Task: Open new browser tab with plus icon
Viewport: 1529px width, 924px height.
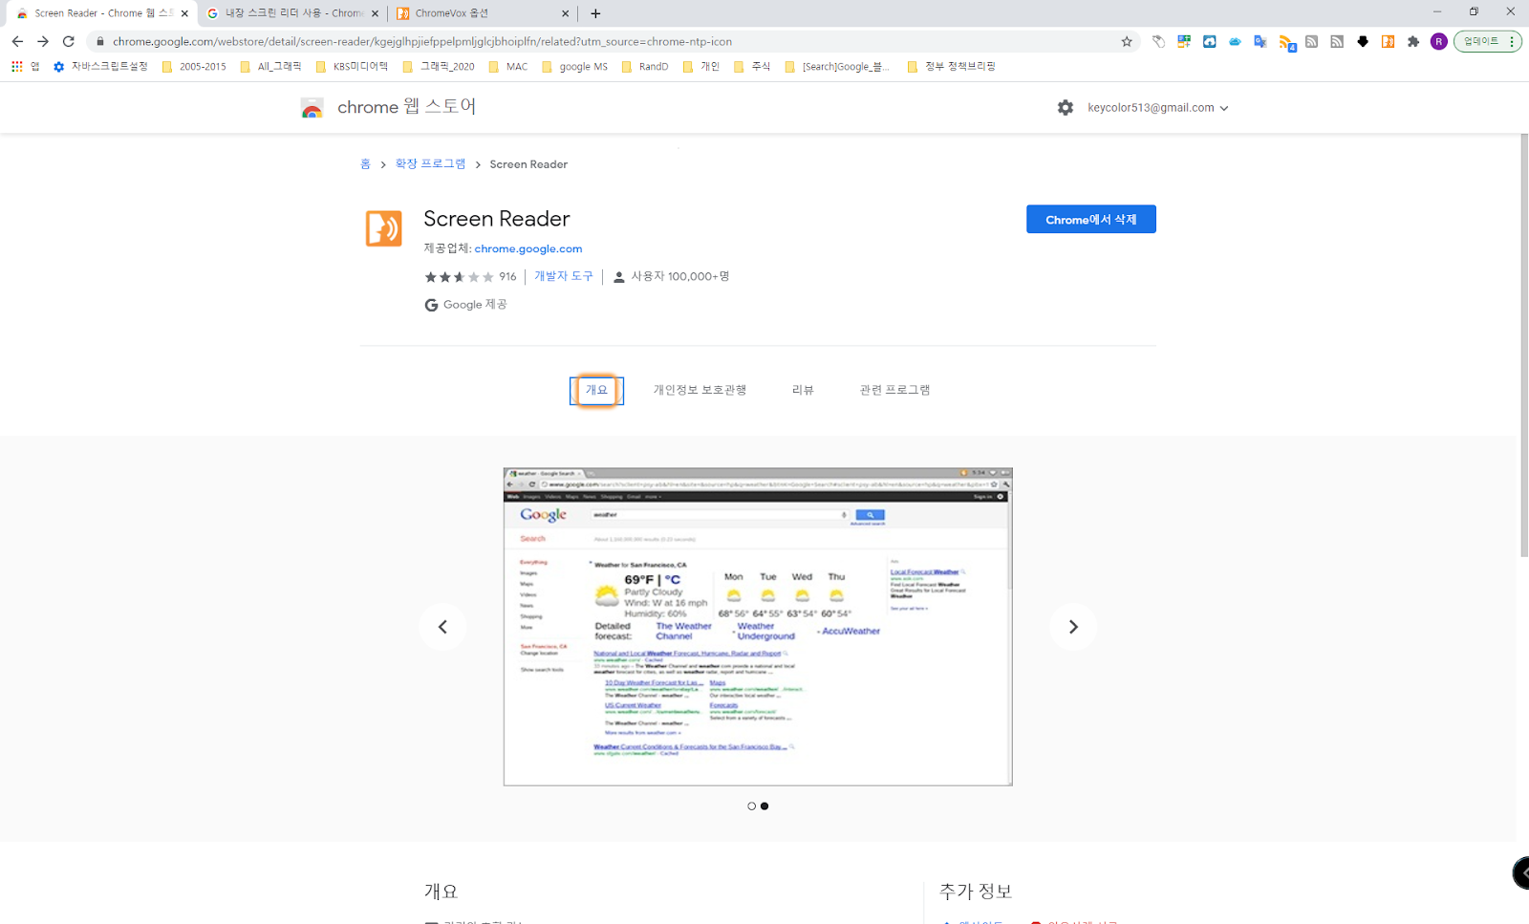Action: tap(595, 13)
